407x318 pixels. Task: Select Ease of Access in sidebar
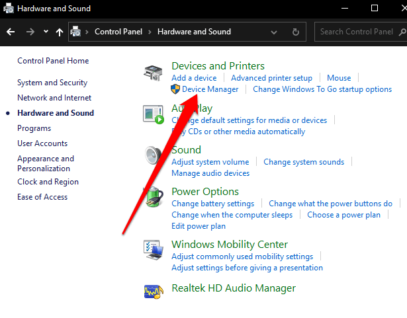[x=42, y=197]
